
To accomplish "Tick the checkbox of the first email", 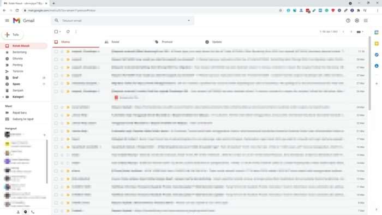I will pyautogui.click(x=56, y=51).
